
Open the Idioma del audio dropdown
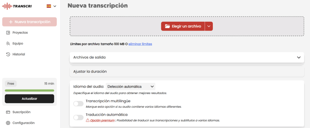pyautogui.click(x=130, y=86)
